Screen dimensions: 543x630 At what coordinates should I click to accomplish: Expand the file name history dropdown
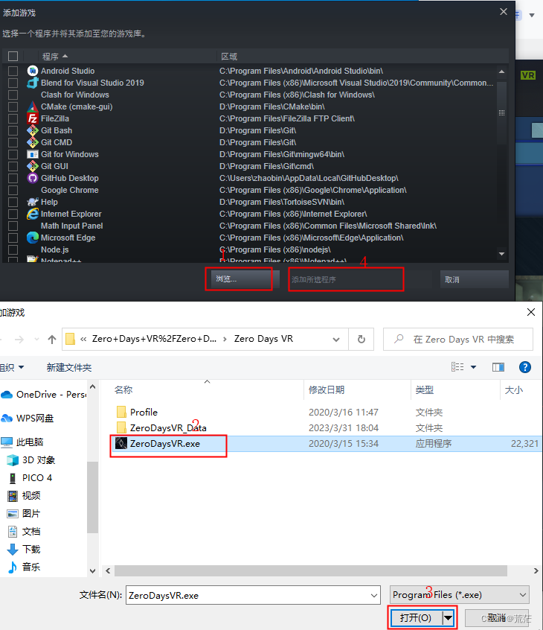tap(374, 596)
